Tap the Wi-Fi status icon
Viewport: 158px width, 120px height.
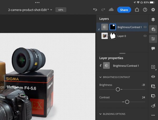(138, 2)
